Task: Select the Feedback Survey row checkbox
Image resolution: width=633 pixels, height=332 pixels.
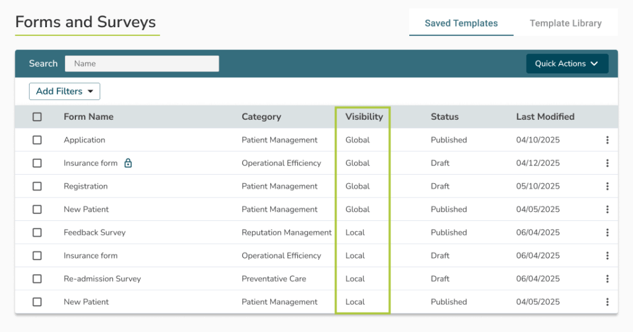Action: pos(37,233)
